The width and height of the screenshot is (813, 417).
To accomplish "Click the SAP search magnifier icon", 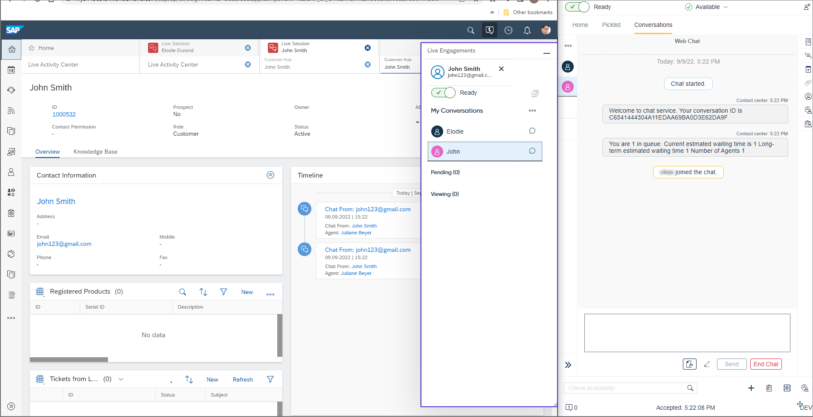I will click(x=470, y=30).
